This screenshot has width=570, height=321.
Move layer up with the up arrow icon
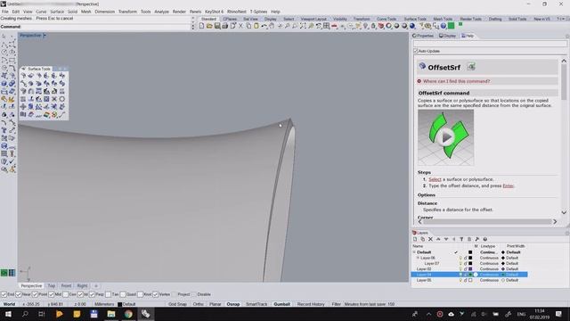[x=438, y=239]
